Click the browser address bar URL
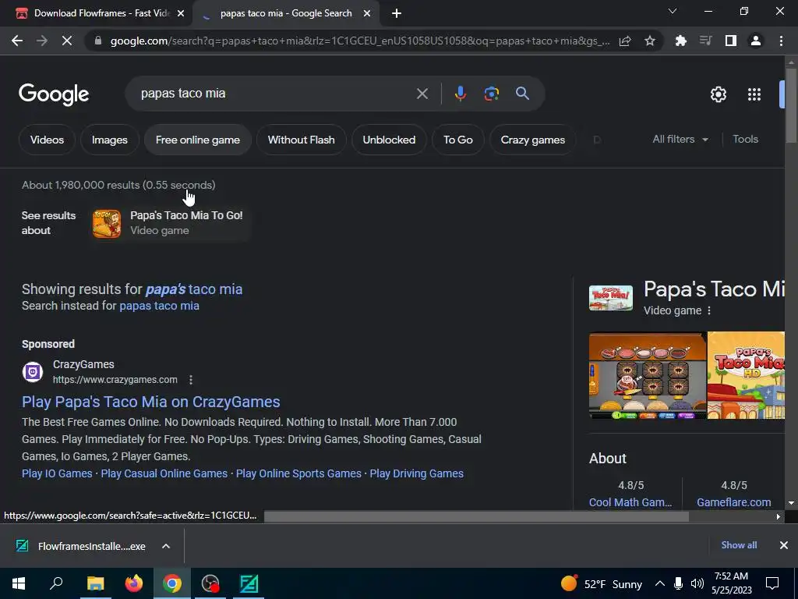Image resolution: width=798 pixels, height=599 pixels. coord(359,41)
